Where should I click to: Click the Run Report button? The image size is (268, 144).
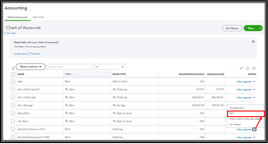pos(232,28)
